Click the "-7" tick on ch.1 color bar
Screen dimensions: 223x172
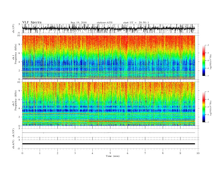tap(208, 76)
